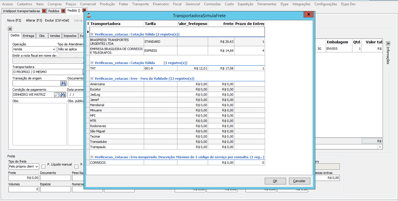Close the TransportadoraSimulaFrete dialog
This screenshot has width=398, height=201.
tap(308, 14)
